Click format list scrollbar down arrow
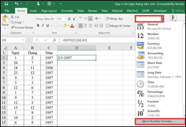The width and height of the screenshot is (186, 127). (184, 115)
